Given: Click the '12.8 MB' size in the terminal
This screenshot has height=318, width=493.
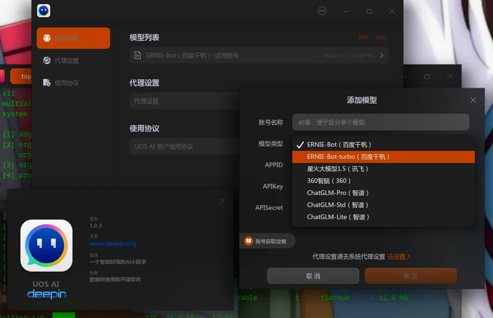Looking at the screenshot, I should [x=393, y=298].
